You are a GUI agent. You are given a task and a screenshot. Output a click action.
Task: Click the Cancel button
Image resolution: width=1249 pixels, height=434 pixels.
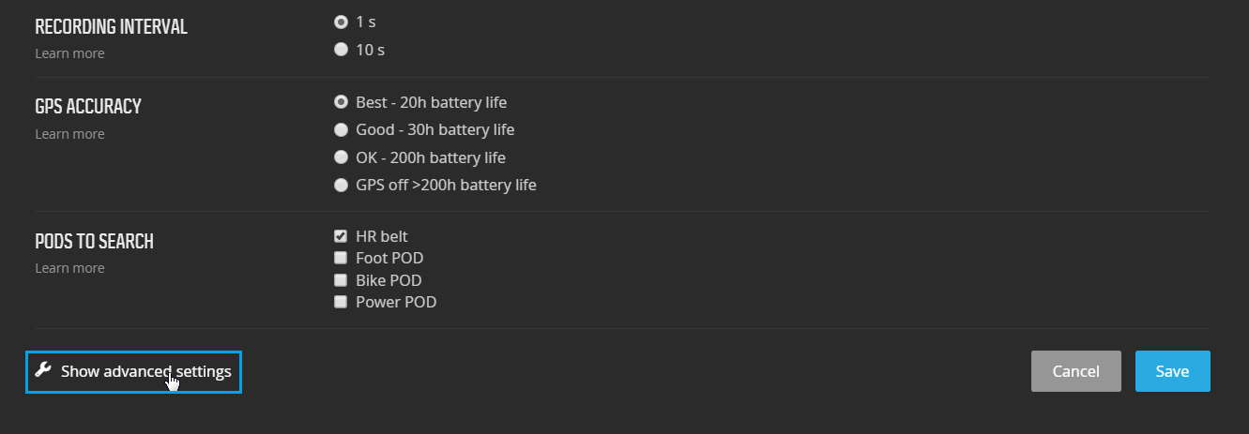coord(1076,371)
